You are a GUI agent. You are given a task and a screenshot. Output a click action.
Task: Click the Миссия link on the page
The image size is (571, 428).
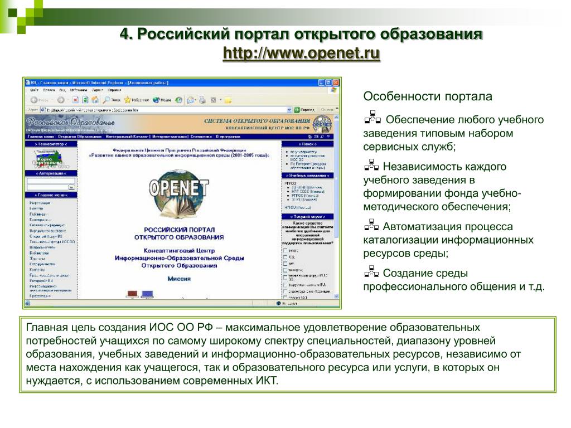[x=179, y=279]
